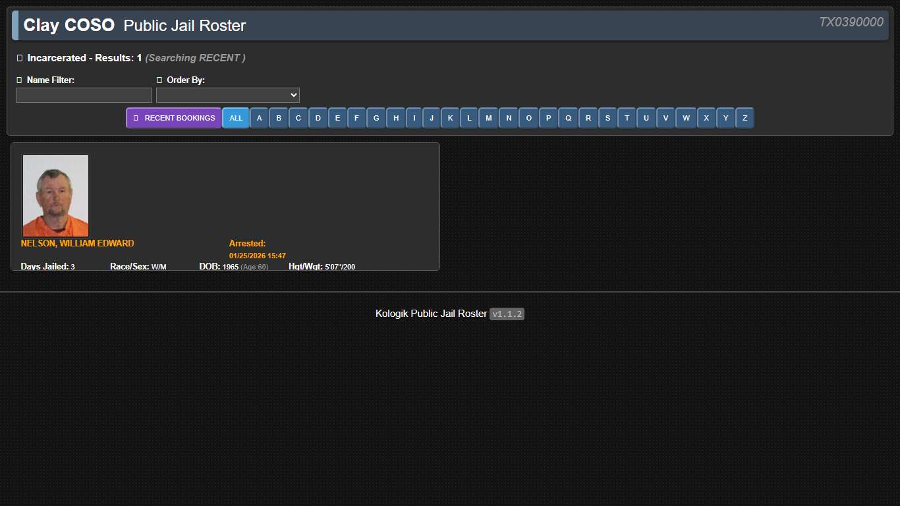Filter inmates by letter W
Image resolution: width=900 pixels, height=506 pixels.
pos(686,118)
